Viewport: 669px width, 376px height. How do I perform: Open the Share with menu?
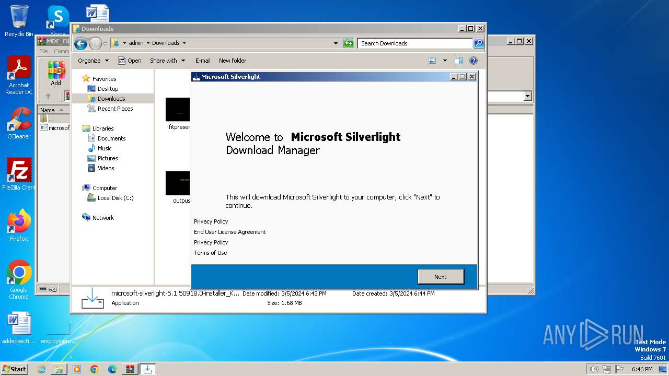(167, 61)
